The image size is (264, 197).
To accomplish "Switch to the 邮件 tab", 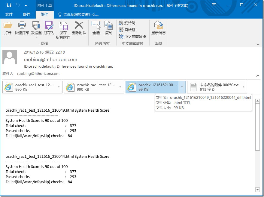I will point(27,14).
